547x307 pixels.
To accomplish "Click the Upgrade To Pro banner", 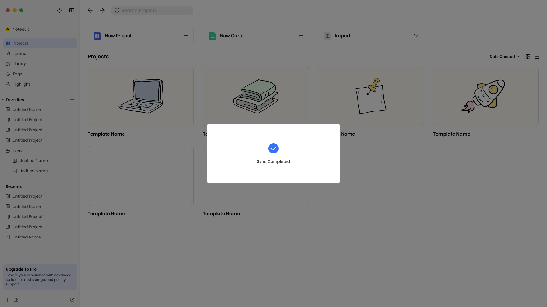I will point(40,277).
